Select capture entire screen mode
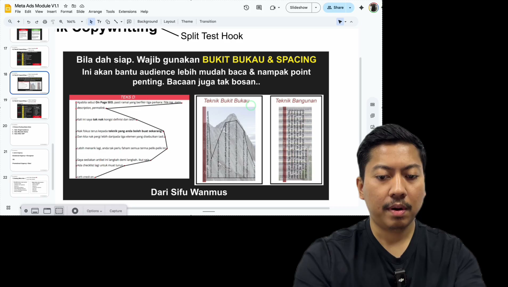Screen dimensions: 508x287 [x=35, y=211]
